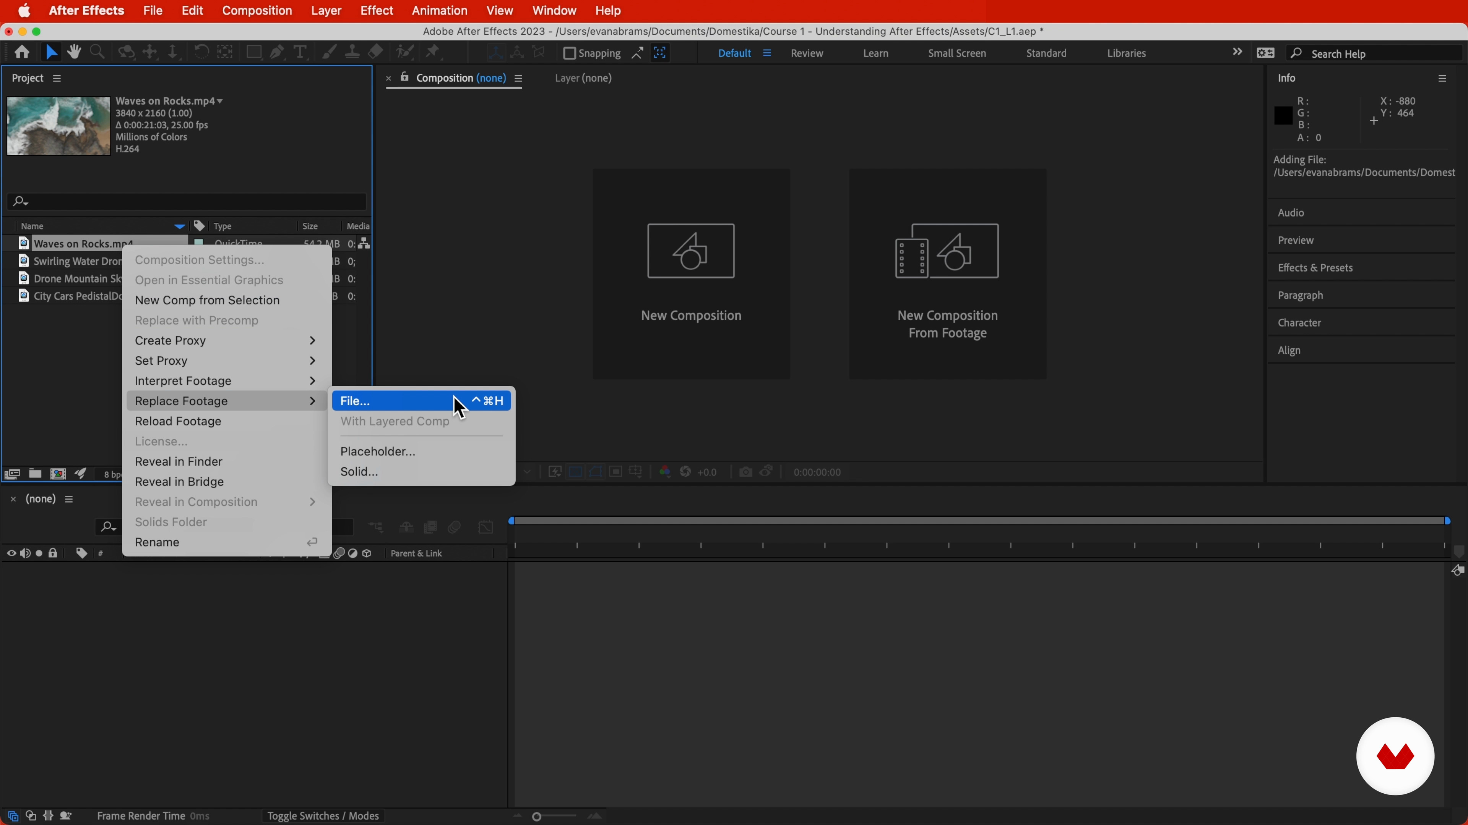
Task: Click Toggle Switches / Modes button
Action: click(x=323, y=816)
